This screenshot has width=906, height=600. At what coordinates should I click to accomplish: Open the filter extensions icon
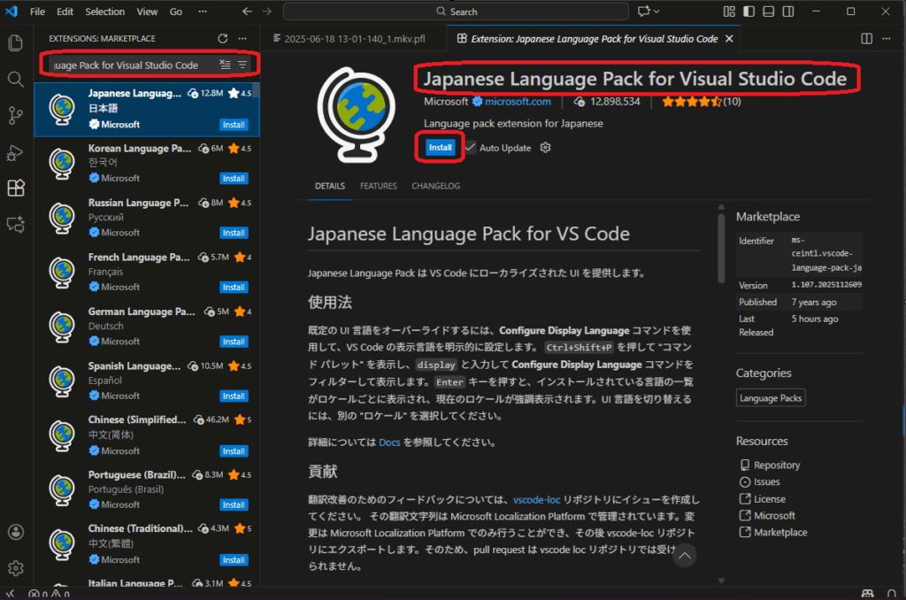pos(242,65)
